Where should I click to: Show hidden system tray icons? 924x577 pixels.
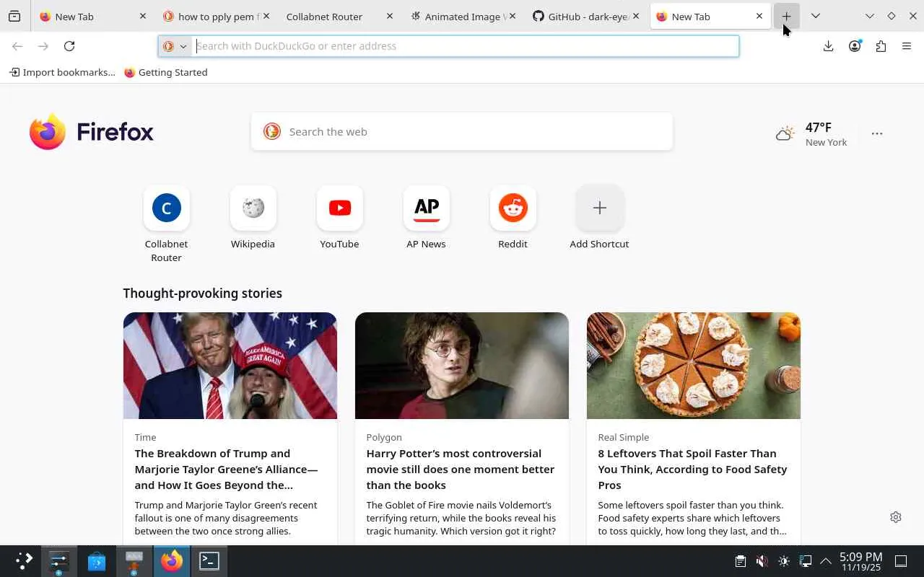(x=826, y=561)
